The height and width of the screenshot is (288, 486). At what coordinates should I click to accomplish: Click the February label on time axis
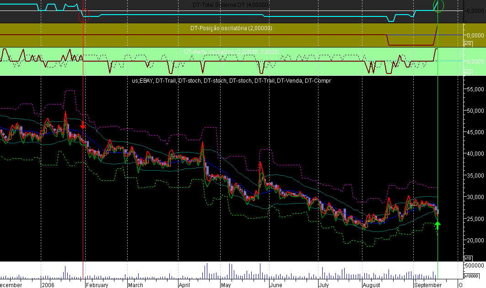97,285
